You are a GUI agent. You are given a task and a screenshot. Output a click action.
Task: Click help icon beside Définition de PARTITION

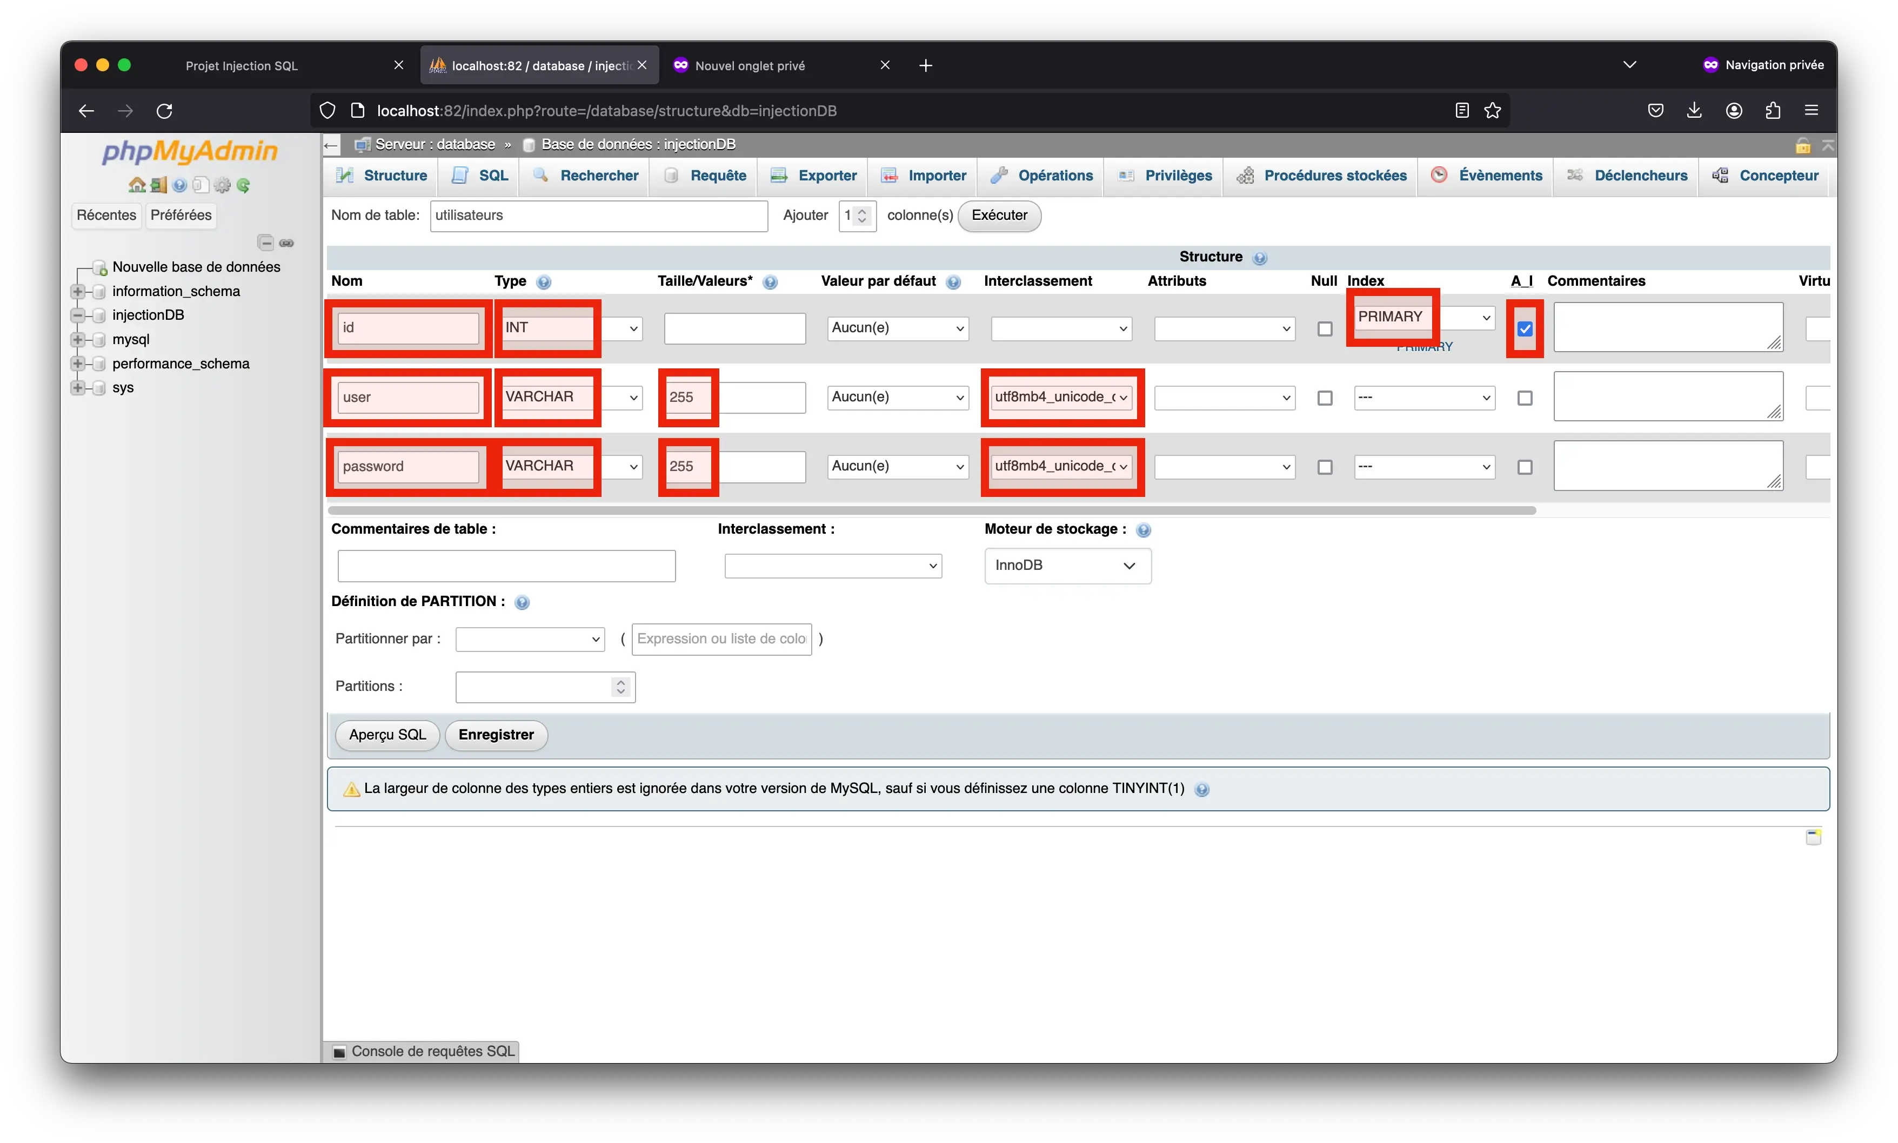point(522,602)
